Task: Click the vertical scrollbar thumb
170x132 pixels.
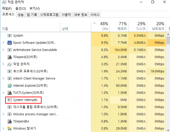Action: [168, 40]
